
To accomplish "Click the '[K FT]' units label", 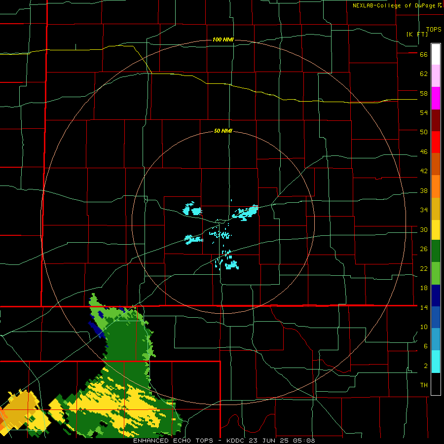I will (x=417, y=34).
